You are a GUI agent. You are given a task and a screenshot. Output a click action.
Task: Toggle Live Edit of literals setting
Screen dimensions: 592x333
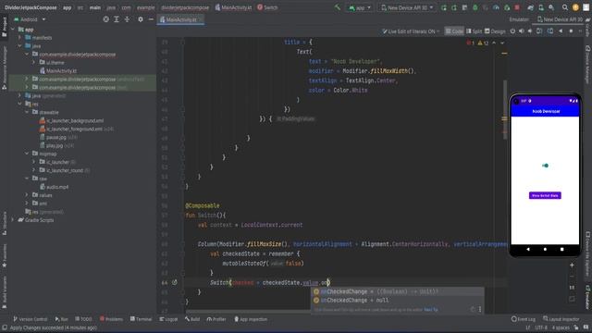(411, 31)
